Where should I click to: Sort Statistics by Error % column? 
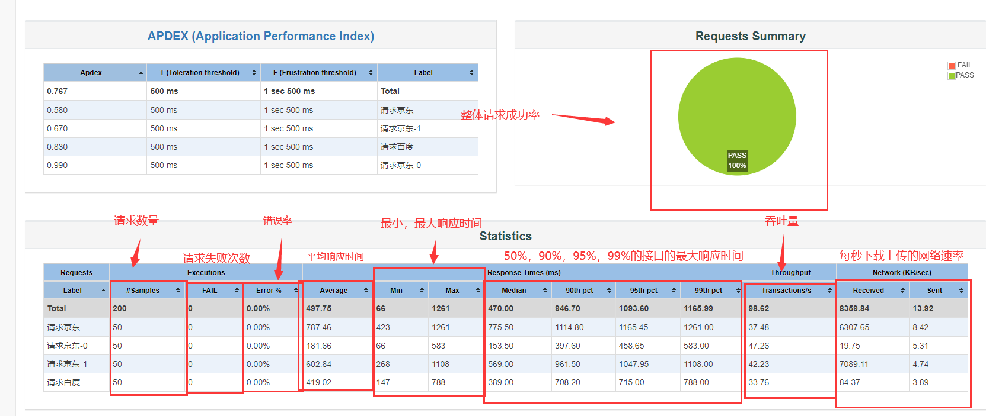[273, 291]
